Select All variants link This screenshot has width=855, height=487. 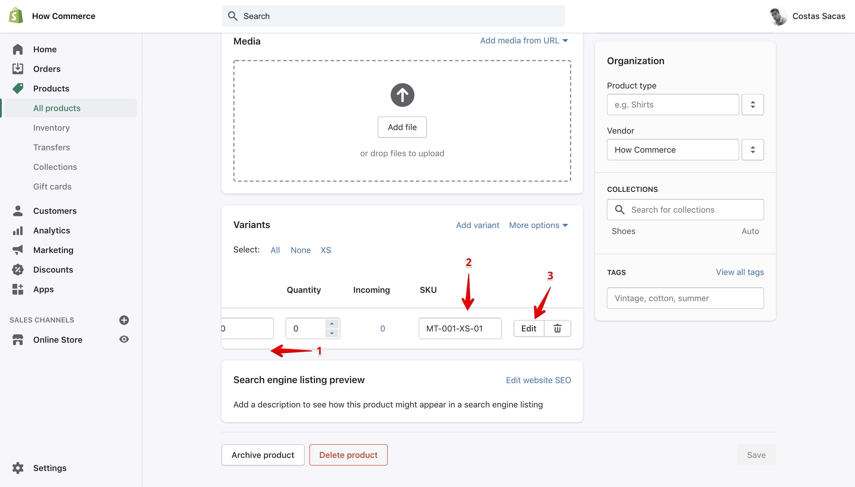click(275, 250)
